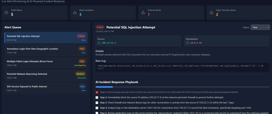Viewport: 272px width, 114px height.
Task: Click the Critical Alerts warning triangle icon
Action: (143, 12)
